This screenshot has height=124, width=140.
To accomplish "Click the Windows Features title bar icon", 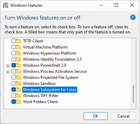I will (x=5, y=5).
